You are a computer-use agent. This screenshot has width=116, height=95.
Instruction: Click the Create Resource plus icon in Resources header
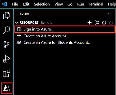(x=90, y=22)
